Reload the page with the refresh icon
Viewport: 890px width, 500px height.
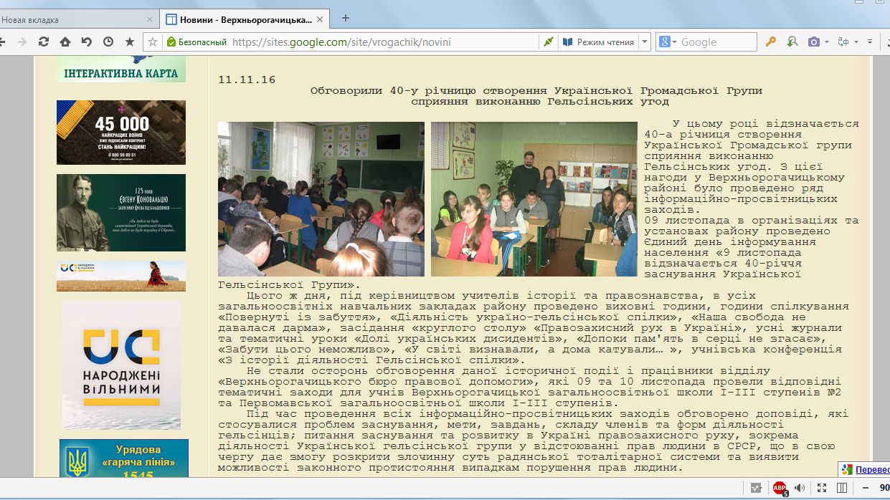tap(44, 42)
